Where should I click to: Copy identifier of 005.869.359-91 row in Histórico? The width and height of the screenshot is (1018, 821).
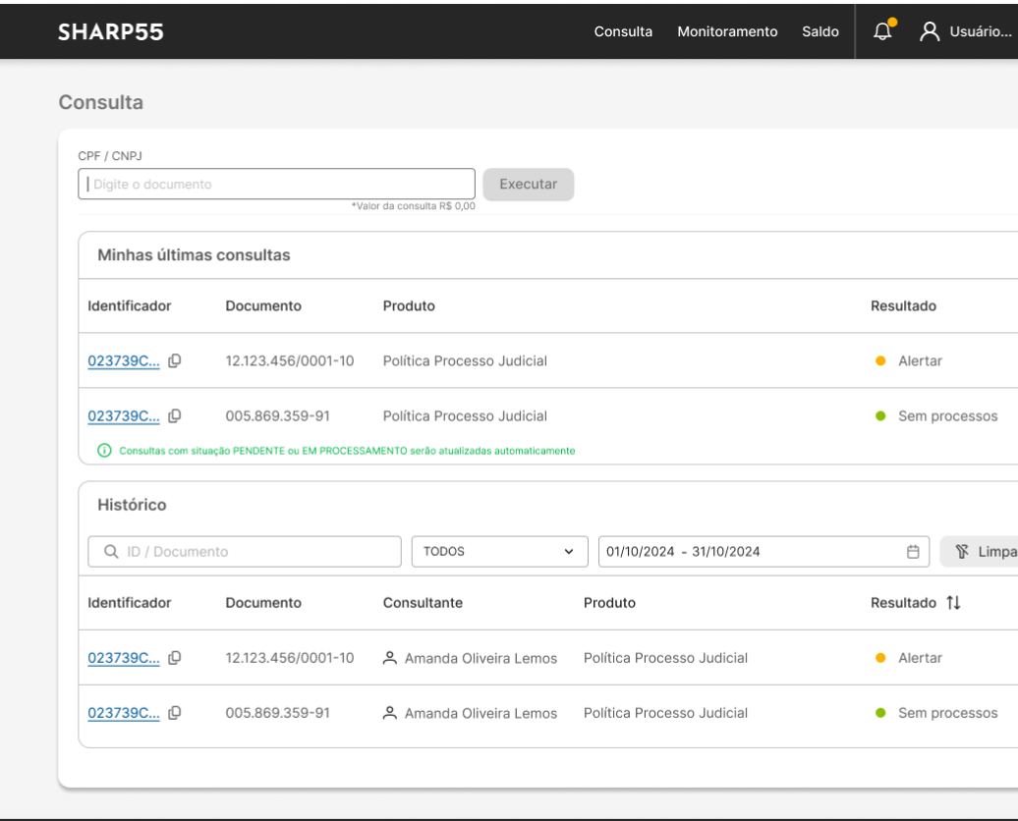[175, 713]
